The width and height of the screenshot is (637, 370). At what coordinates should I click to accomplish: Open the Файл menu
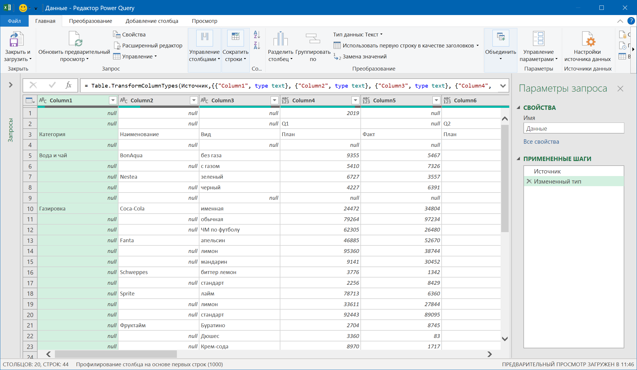pyautogui.click(x=14, y=21)
